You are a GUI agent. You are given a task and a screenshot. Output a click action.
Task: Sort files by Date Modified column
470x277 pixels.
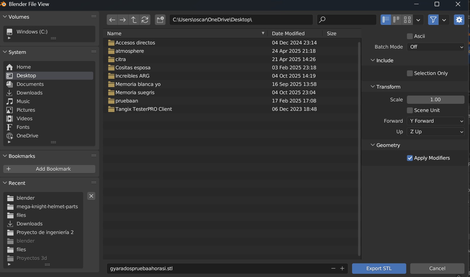point(295,33)
